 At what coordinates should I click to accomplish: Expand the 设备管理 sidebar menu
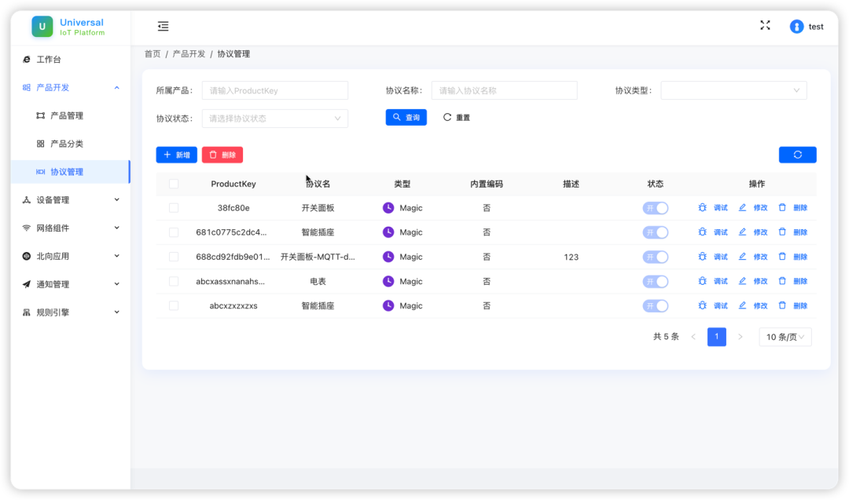(71, 200)
